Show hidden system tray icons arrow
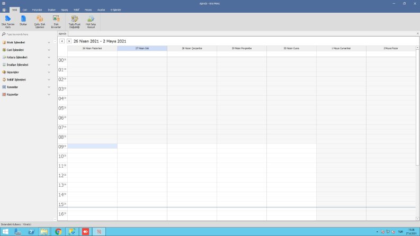The width and height of the screenshot is (420, 236). coord(377,232)
